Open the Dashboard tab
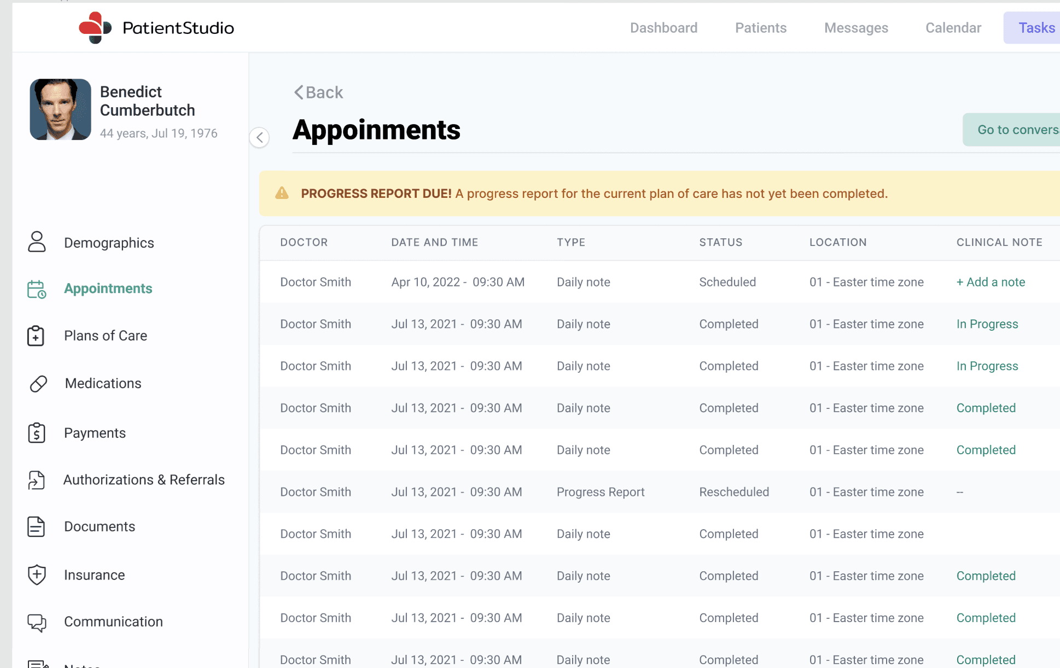 point(663,28)
